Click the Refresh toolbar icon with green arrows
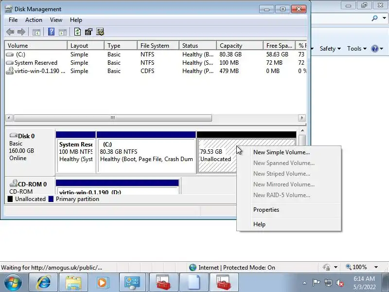Screen dimensions: 389x292 coord(77,32)
